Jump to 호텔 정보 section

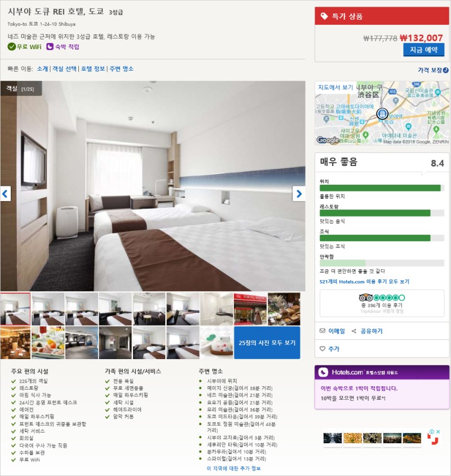[93, 69]
